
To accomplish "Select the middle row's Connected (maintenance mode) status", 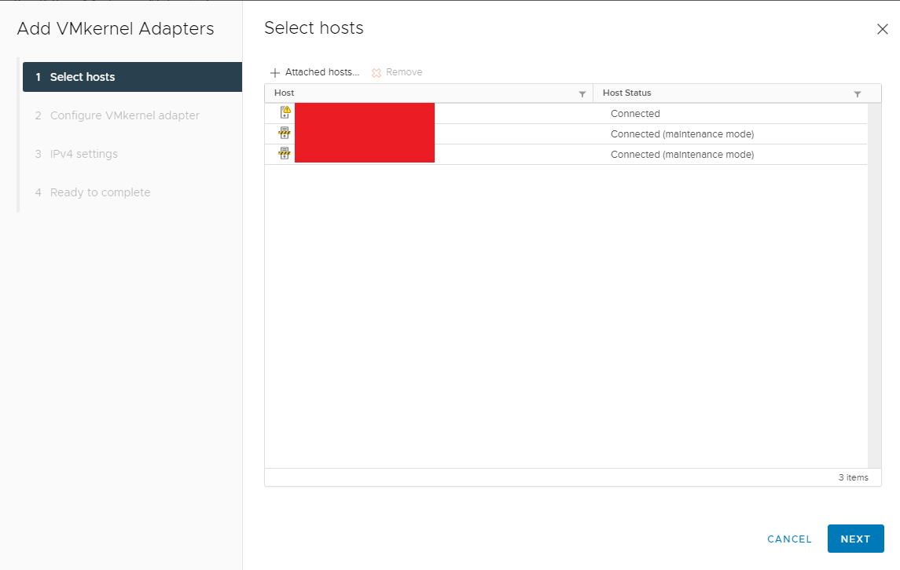I will tap(682, 134).
